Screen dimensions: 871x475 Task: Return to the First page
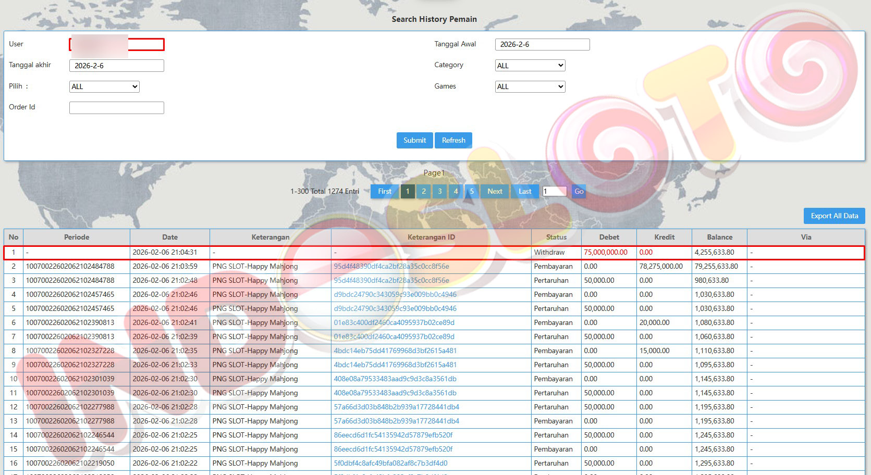385,191
